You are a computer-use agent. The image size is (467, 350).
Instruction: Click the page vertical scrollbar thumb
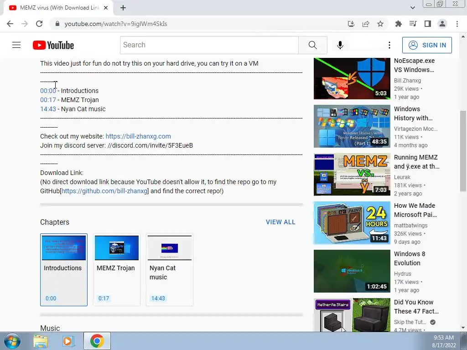(463, 151)
